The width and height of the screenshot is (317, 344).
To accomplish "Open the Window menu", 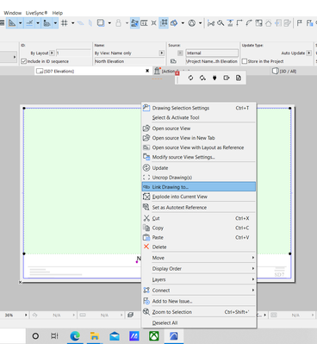I will (x=13, y=13).
